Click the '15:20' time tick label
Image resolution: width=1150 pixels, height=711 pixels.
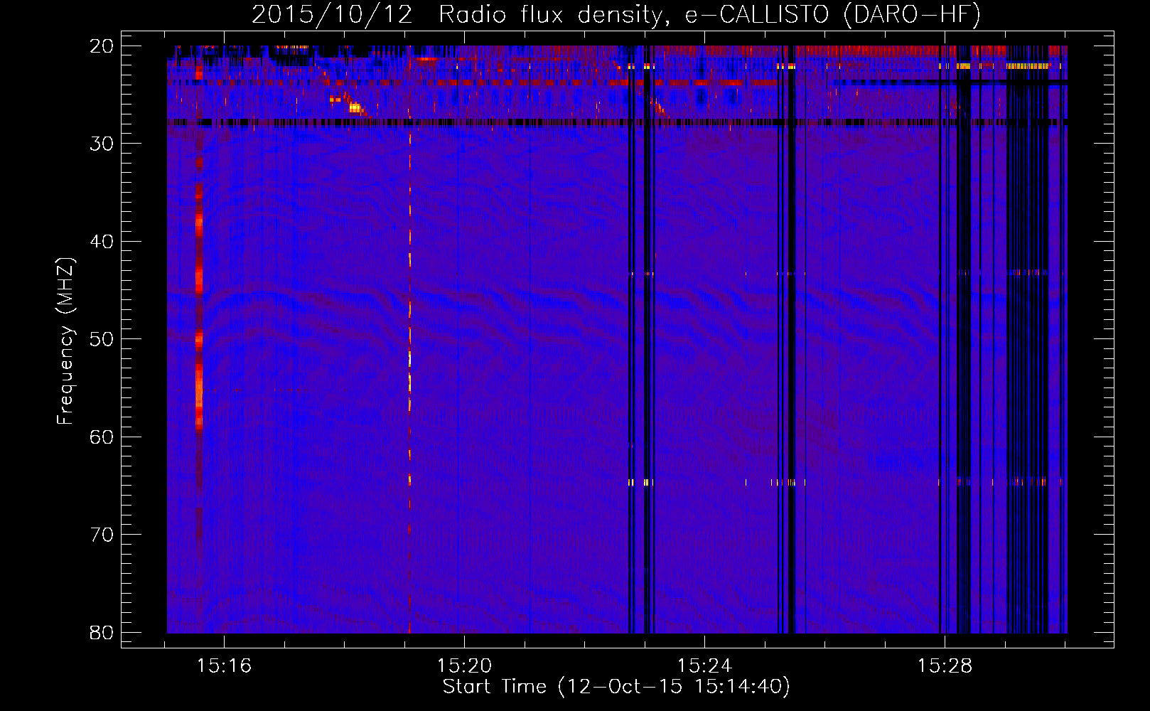click(x=464, y=666)
